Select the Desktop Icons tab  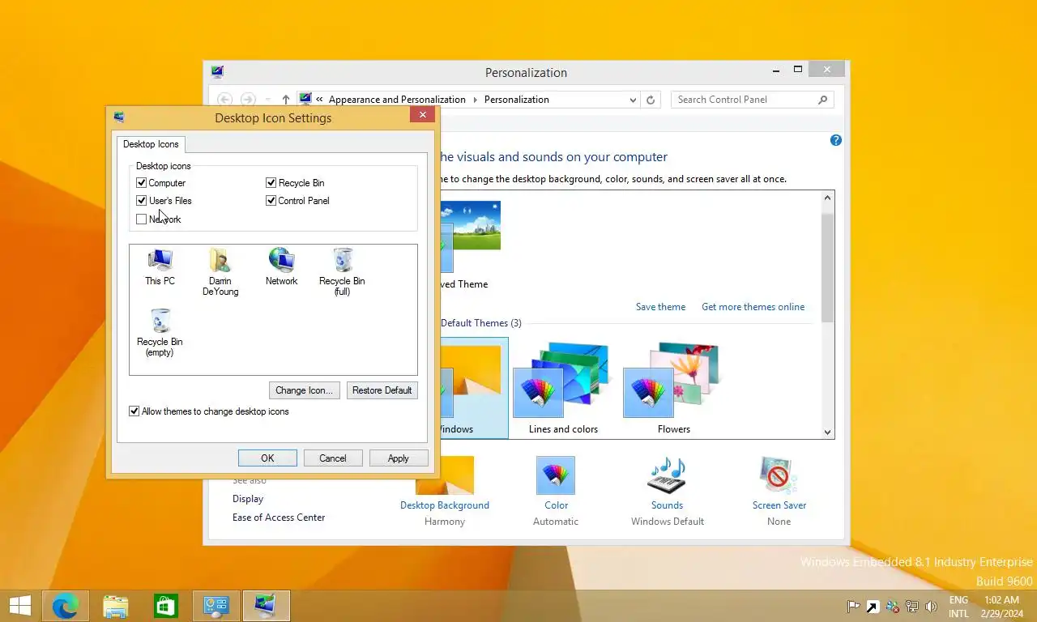(x=151, y=144)
